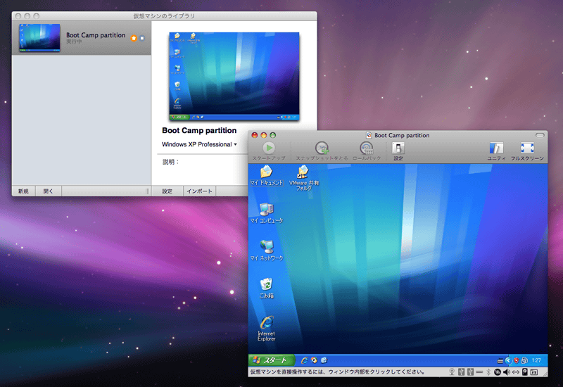Click the CD/DVD drive status bar icon
563x387 pixels.
(498, 372)
